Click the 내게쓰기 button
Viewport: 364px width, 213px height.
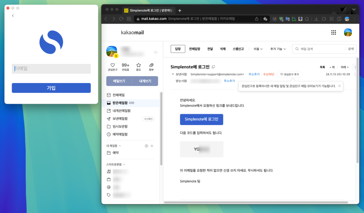145,81
